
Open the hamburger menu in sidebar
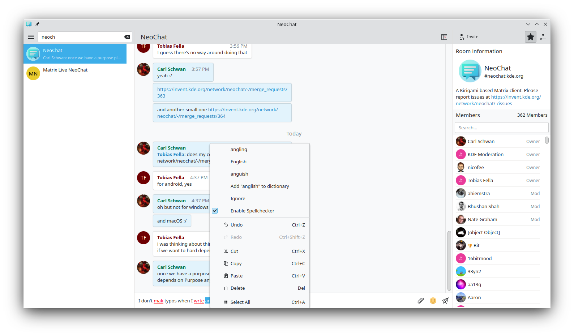(31, 37)
